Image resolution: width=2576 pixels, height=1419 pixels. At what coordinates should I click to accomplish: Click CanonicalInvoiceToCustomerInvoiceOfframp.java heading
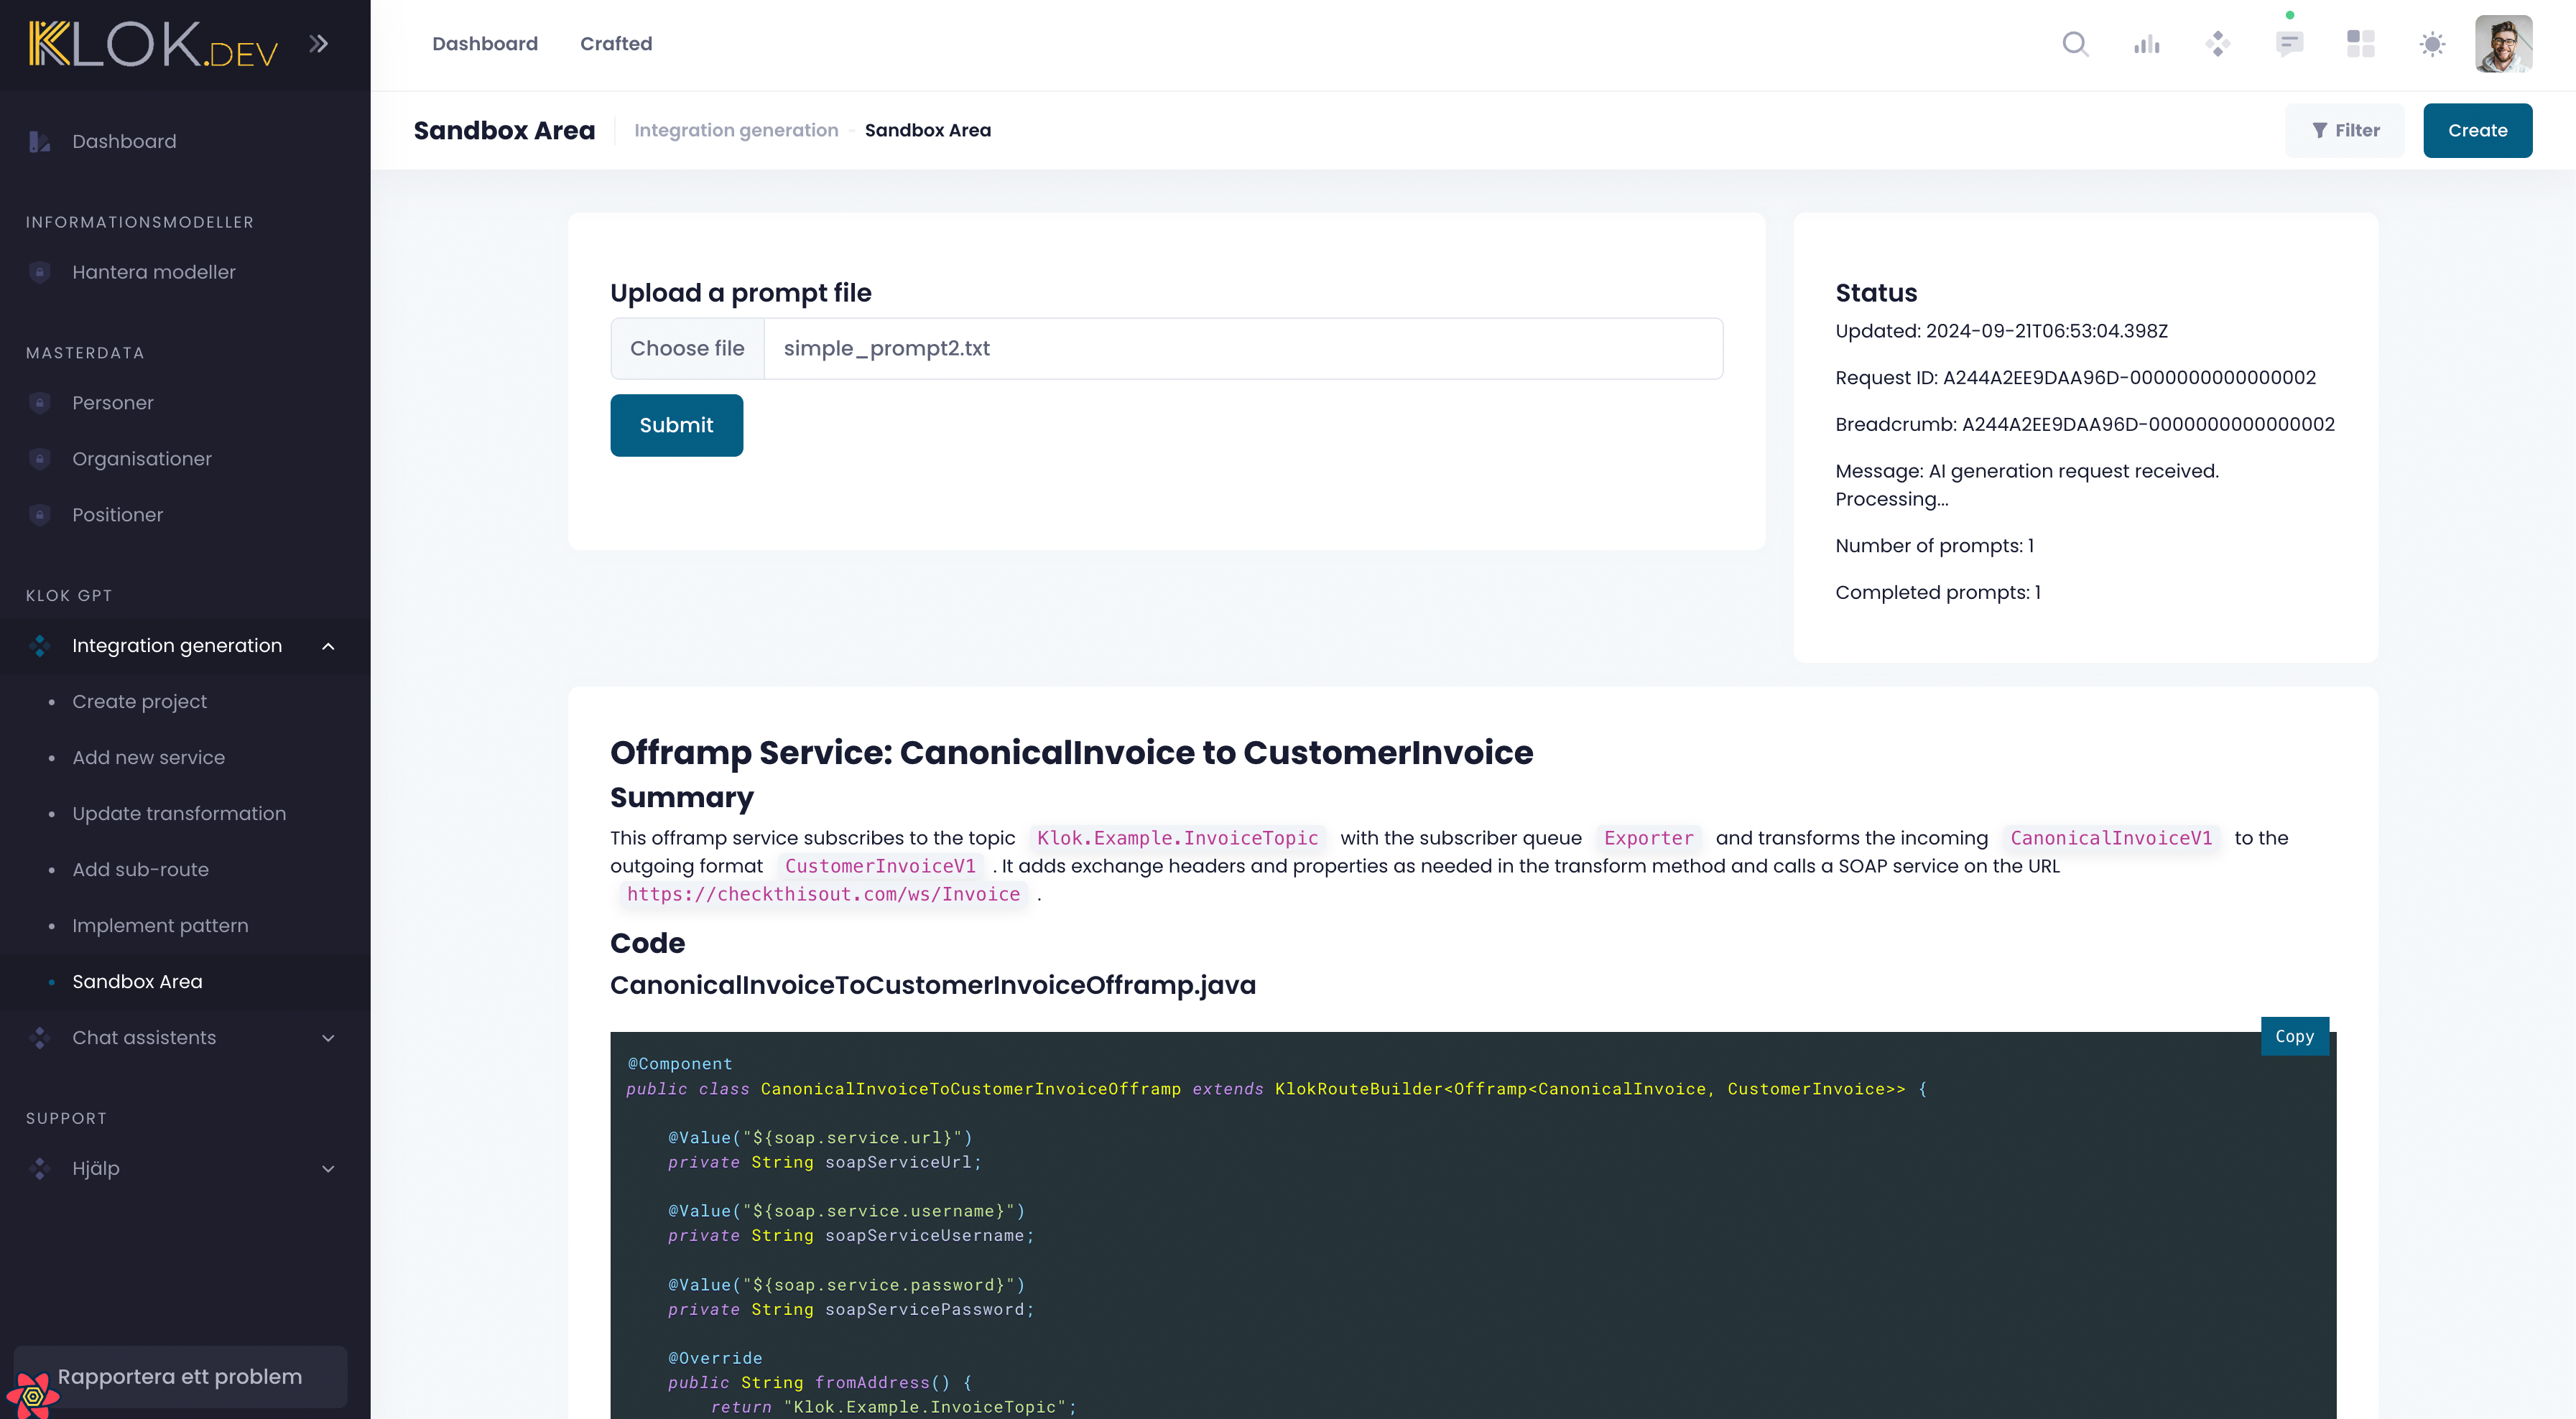click(x=932, y=985)
